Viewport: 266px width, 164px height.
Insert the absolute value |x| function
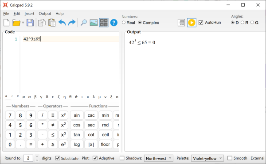coord(91,145)
